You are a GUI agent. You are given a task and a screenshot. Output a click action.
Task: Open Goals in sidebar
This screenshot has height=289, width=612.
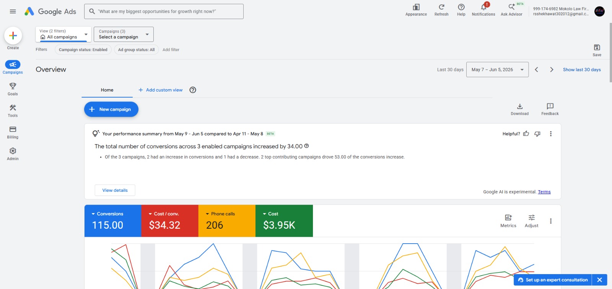13,89
